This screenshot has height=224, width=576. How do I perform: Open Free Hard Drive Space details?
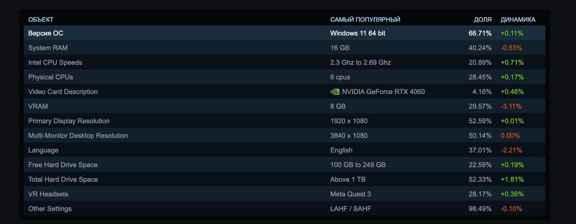tap(63, 165)
